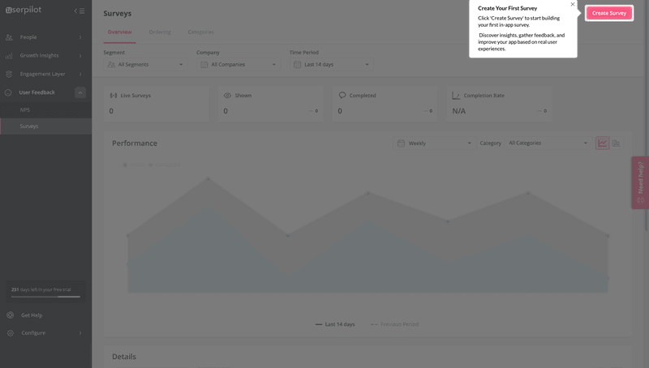Expand the People chevron arrow
This screenshot has height=368, width=649.
pyautogui.click(x=80, y=37)
